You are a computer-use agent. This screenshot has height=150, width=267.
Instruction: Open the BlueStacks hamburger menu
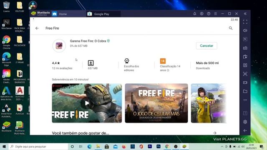(x=215, y=14)
